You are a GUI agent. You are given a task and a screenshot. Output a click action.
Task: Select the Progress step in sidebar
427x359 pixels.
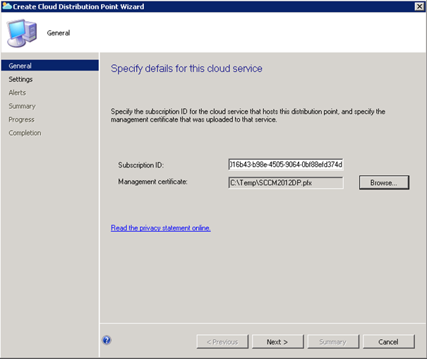click(21, 119)
